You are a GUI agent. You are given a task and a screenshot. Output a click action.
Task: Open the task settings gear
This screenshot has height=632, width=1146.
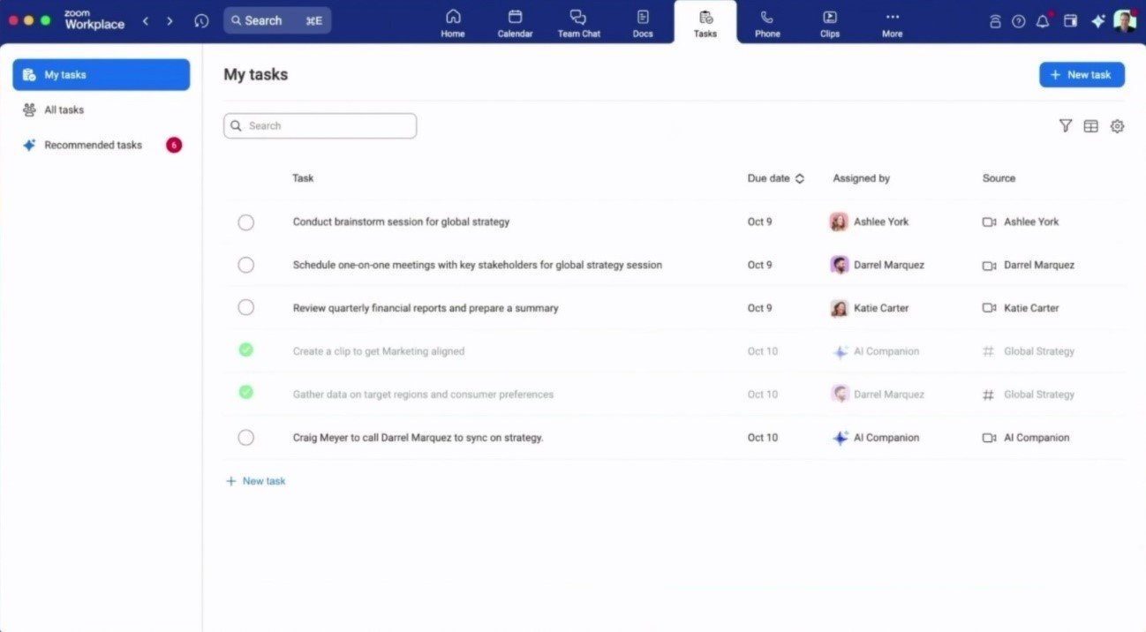click(1117, 126)
